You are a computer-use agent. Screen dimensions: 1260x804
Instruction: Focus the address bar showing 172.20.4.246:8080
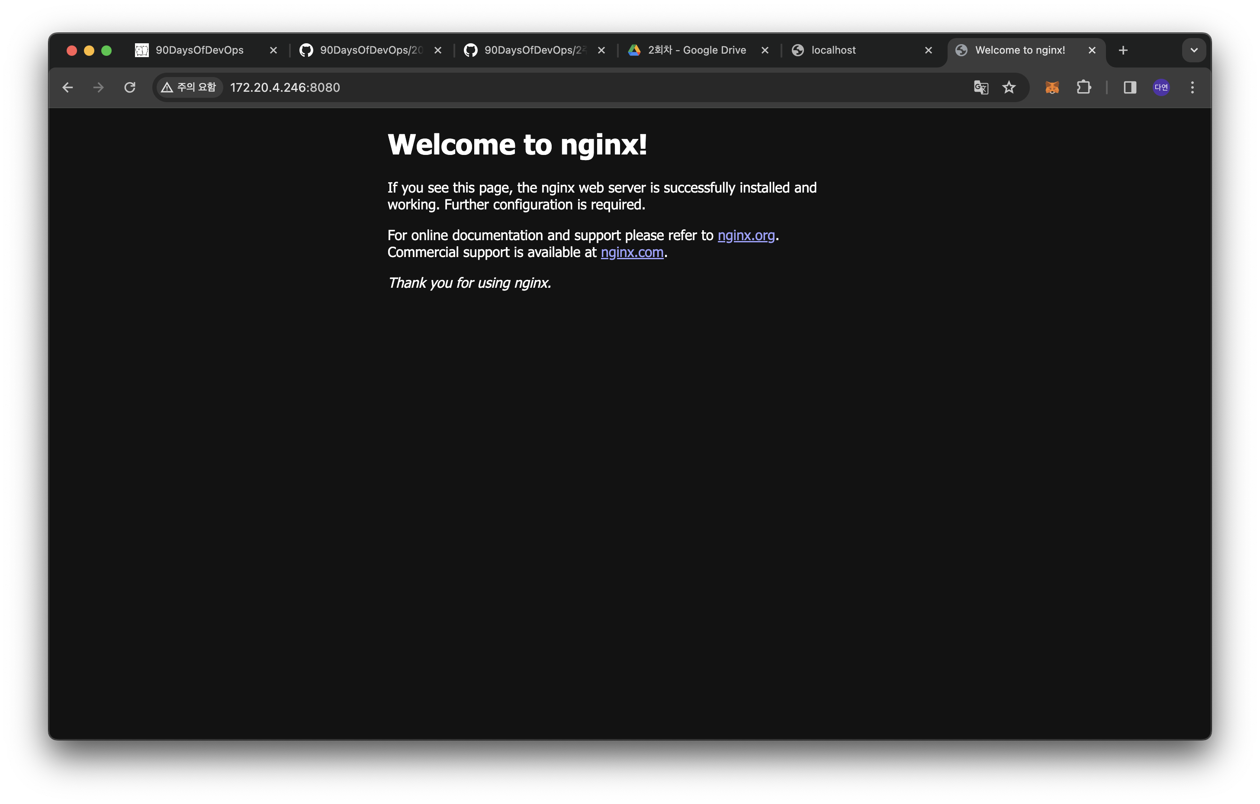point(591,87)
